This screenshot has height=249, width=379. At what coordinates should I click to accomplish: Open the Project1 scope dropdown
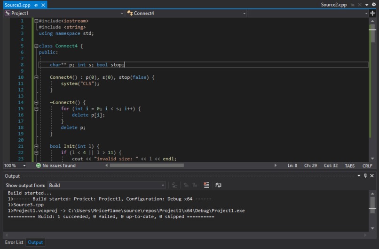point(63,13)
